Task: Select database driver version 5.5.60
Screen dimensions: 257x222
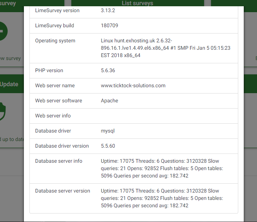Action: coord(108,146)
